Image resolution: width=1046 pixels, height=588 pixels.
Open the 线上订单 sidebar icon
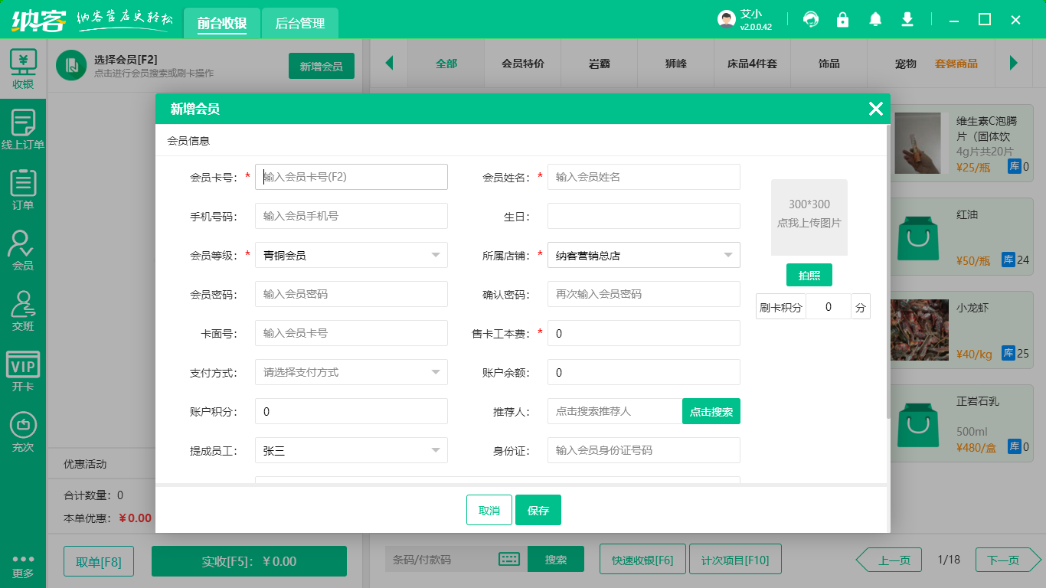tap(23, 130)
